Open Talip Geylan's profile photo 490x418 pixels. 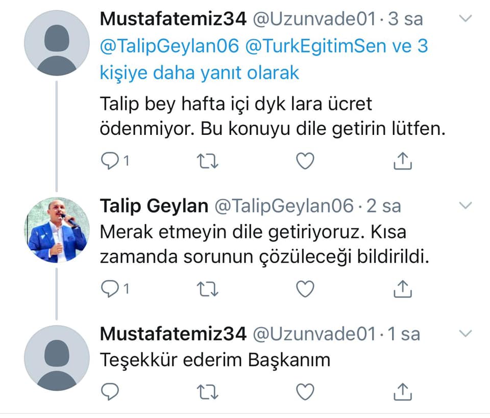(x=57, y=230)
